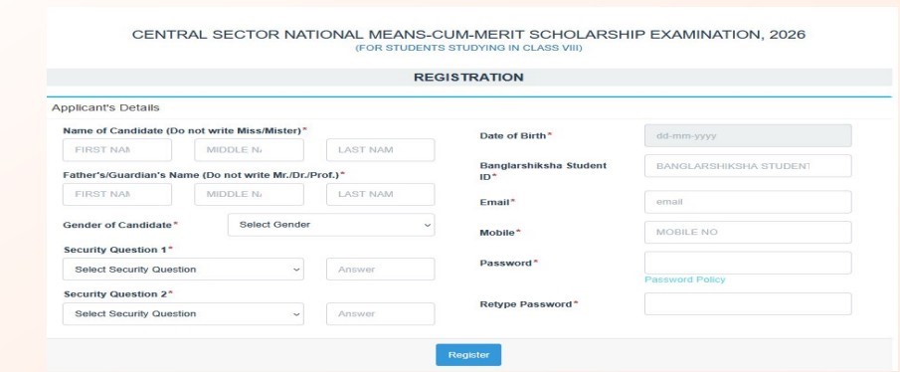Click father's last name field
This screenshot has height=372, width=900.
pyautogui.click(x=381, y=194)
